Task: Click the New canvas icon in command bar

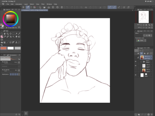Action: pos(40,7)
